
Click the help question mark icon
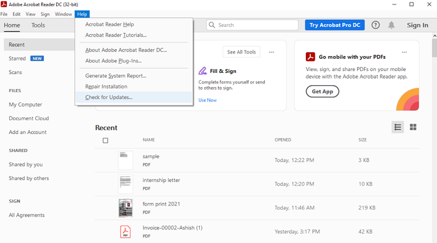point(375,25)
